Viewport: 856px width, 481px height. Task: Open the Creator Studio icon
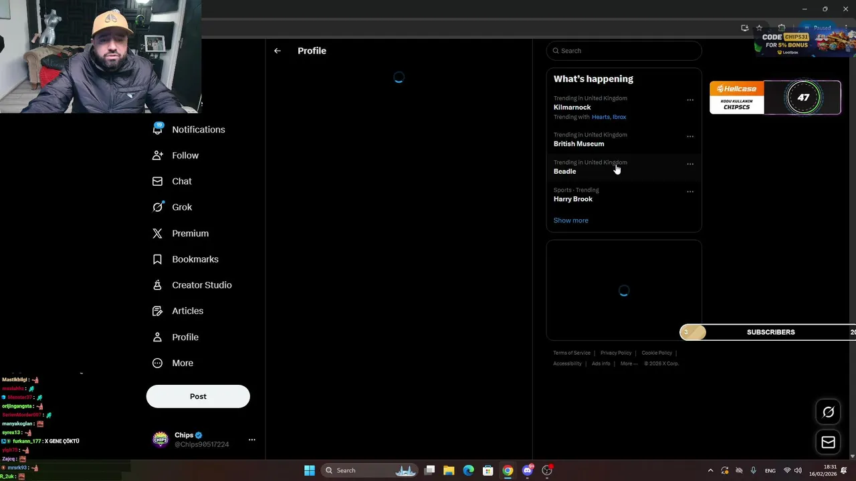157,285
